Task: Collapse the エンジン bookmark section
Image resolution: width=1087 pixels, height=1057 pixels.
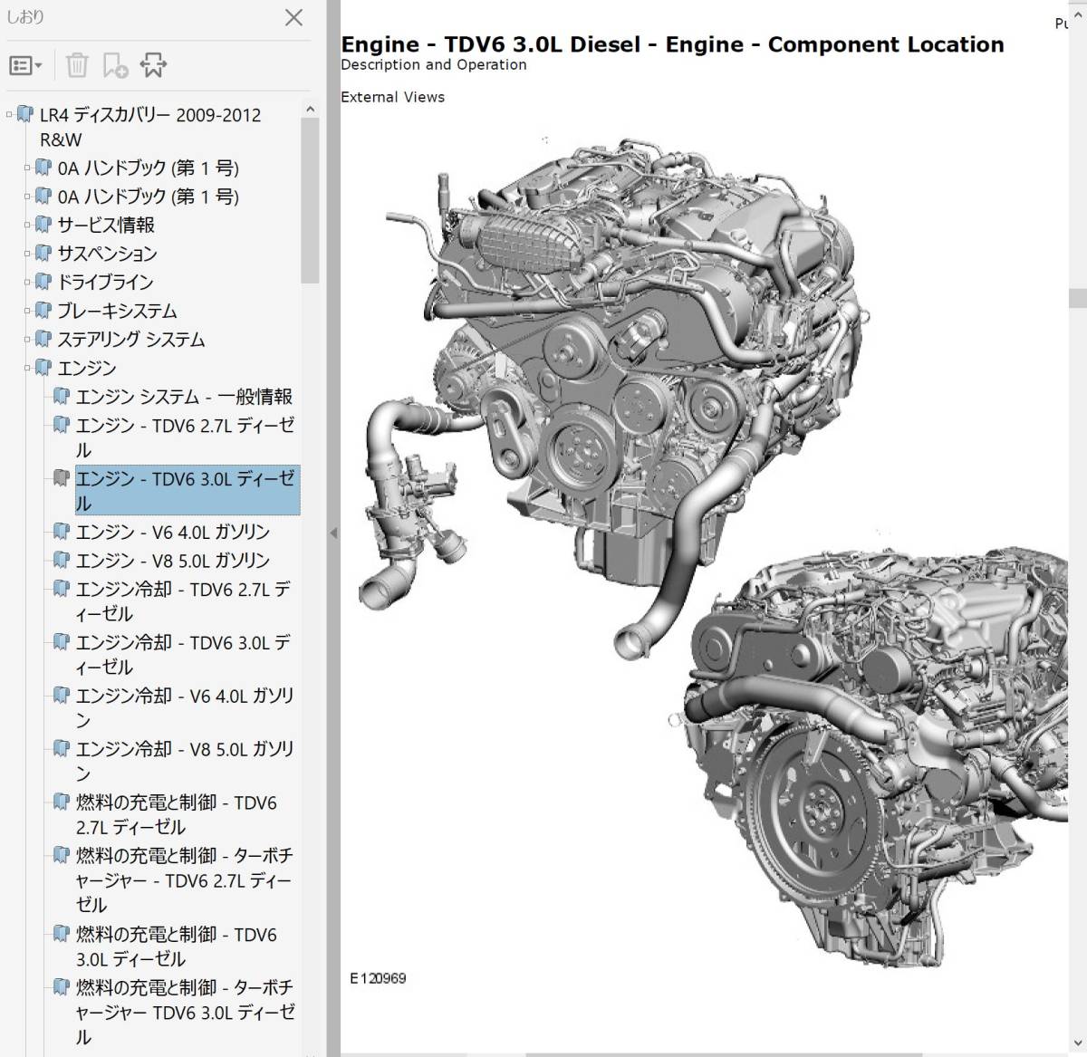Action: 28,368
